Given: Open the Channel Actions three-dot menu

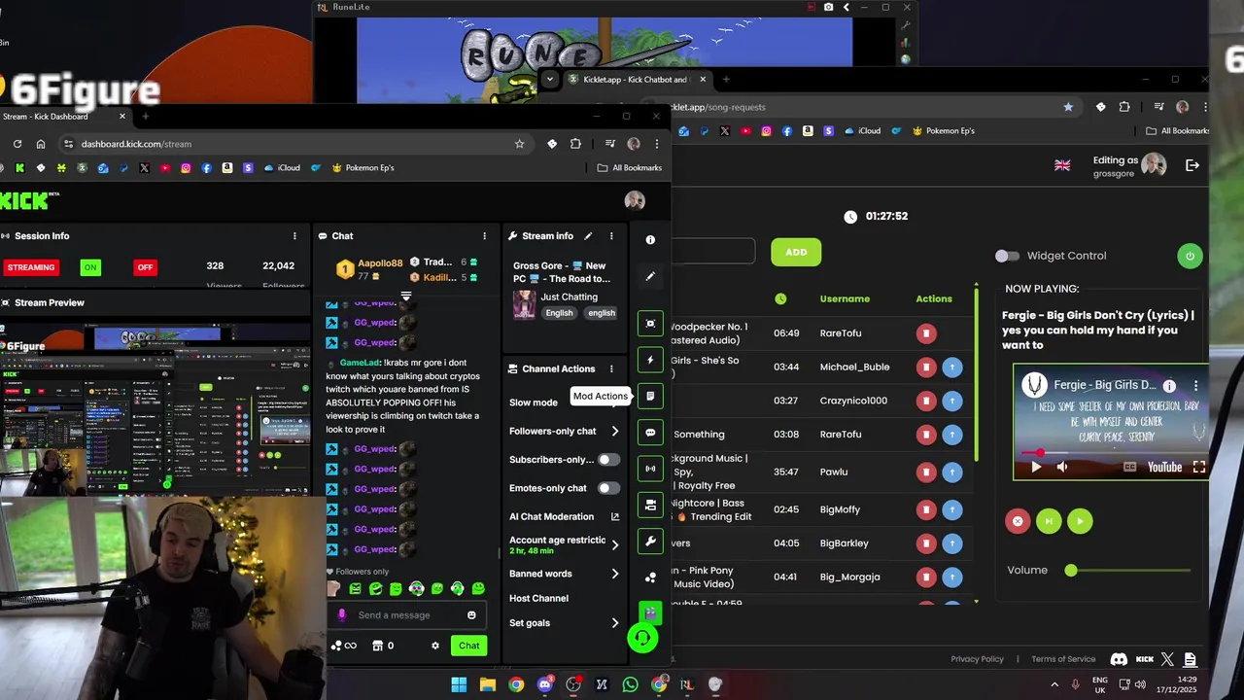Looking at the screenshot, I should (x=611, y=368).
